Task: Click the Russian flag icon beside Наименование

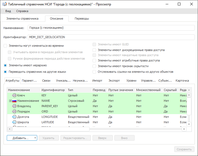Action: click(15, 101)
